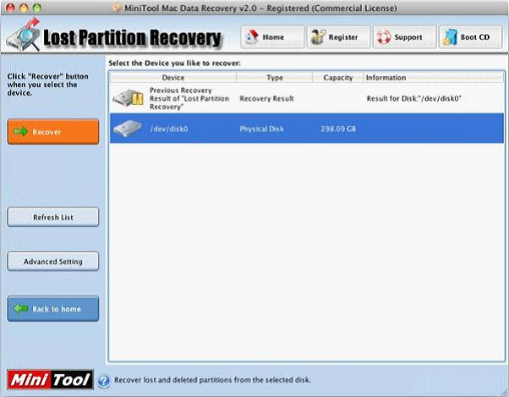Click the Previous Recovery Result drive icon
Screen dimensions: 509x397
tap(129, 98)
